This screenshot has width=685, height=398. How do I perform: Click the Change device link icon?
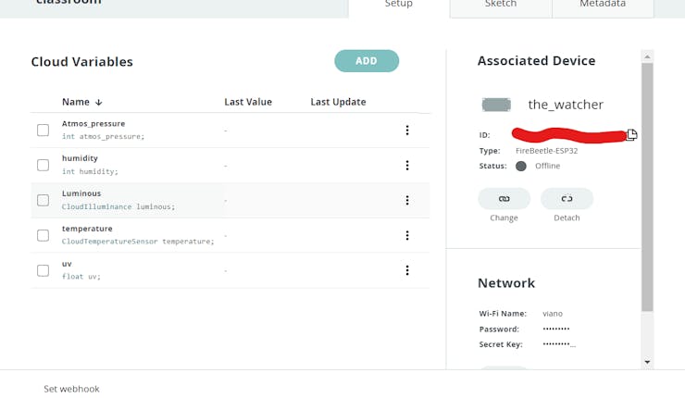click(x=504, y=199)
